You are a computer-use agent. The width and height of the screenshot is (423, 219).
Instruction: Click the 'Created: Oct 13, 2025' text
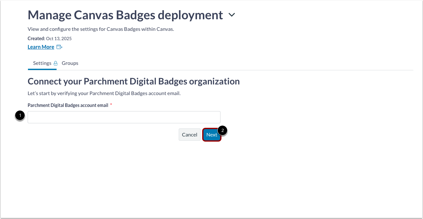coord(50,39)
